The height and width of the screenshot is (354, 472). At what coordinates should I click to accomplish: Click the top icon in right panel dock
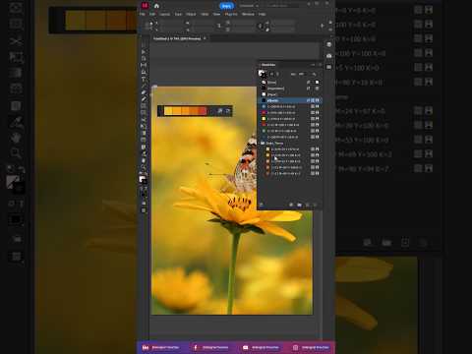pos(329,45)
